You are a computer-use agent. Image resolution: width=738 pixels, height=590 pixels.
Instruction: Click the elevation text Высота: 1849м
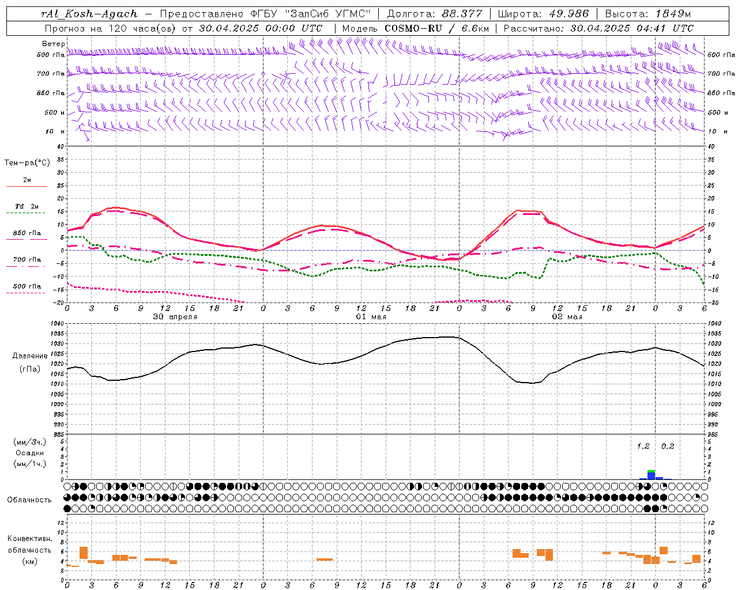pos(648,14)
